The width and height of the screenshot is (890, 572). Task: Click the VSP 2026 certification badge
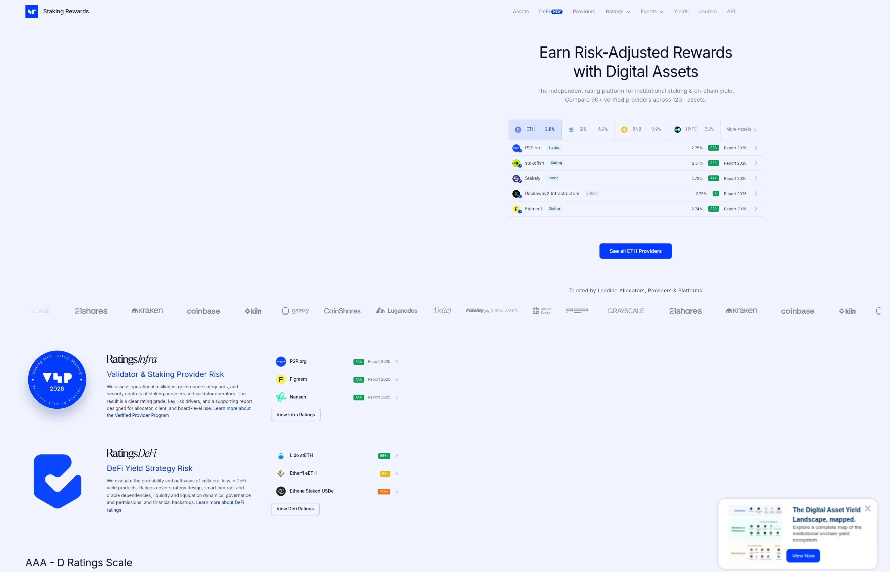[x=57, y=380]
